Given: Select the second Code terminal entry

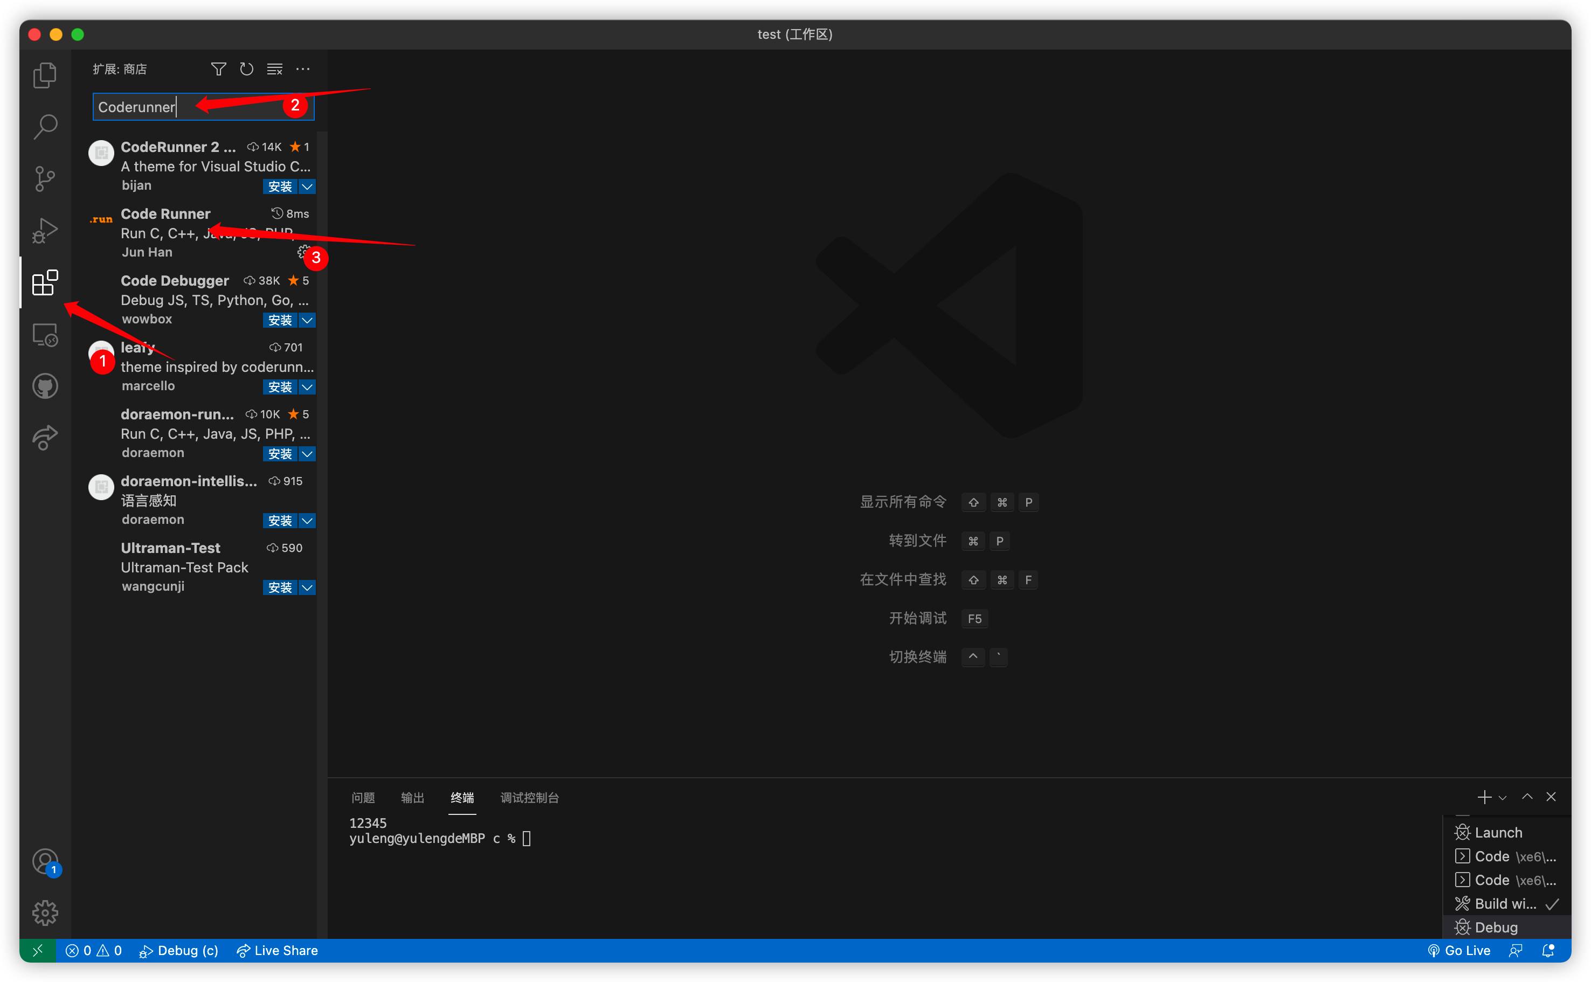Looking at the screenshot, I should click(x=1506, y=880).
